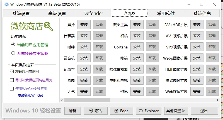The width and height of the screenshot is (223, 120).
Task: Select system preinstalled app uninstall radio
Action: 13,53
